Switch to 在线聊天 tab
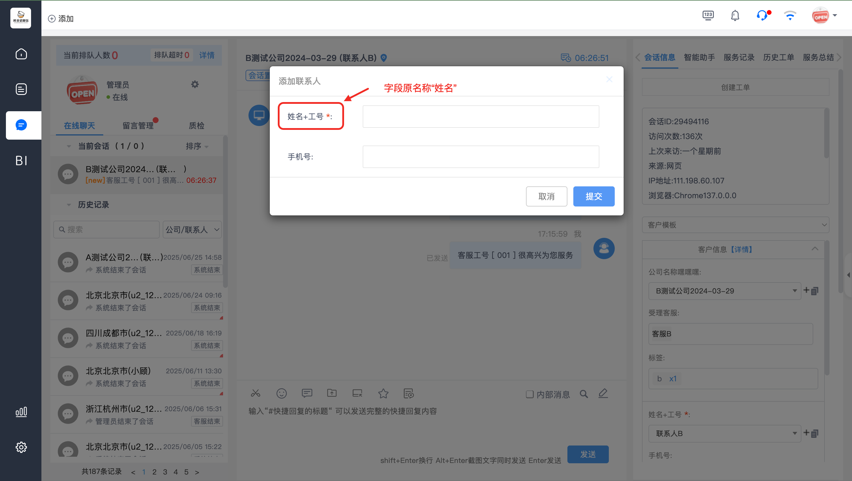Image resolution: width=852 pixels, height=481 pixels. [x=79, y=126]
